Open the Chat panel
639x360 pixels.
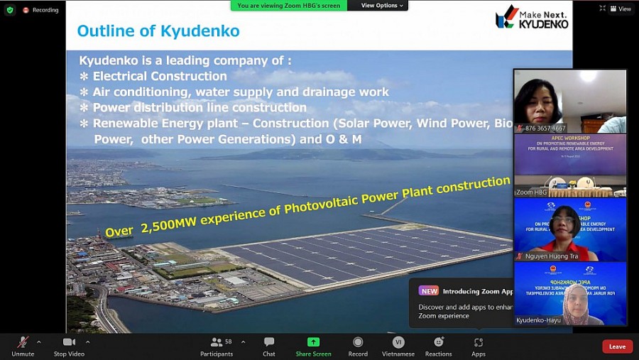(269, 346)
